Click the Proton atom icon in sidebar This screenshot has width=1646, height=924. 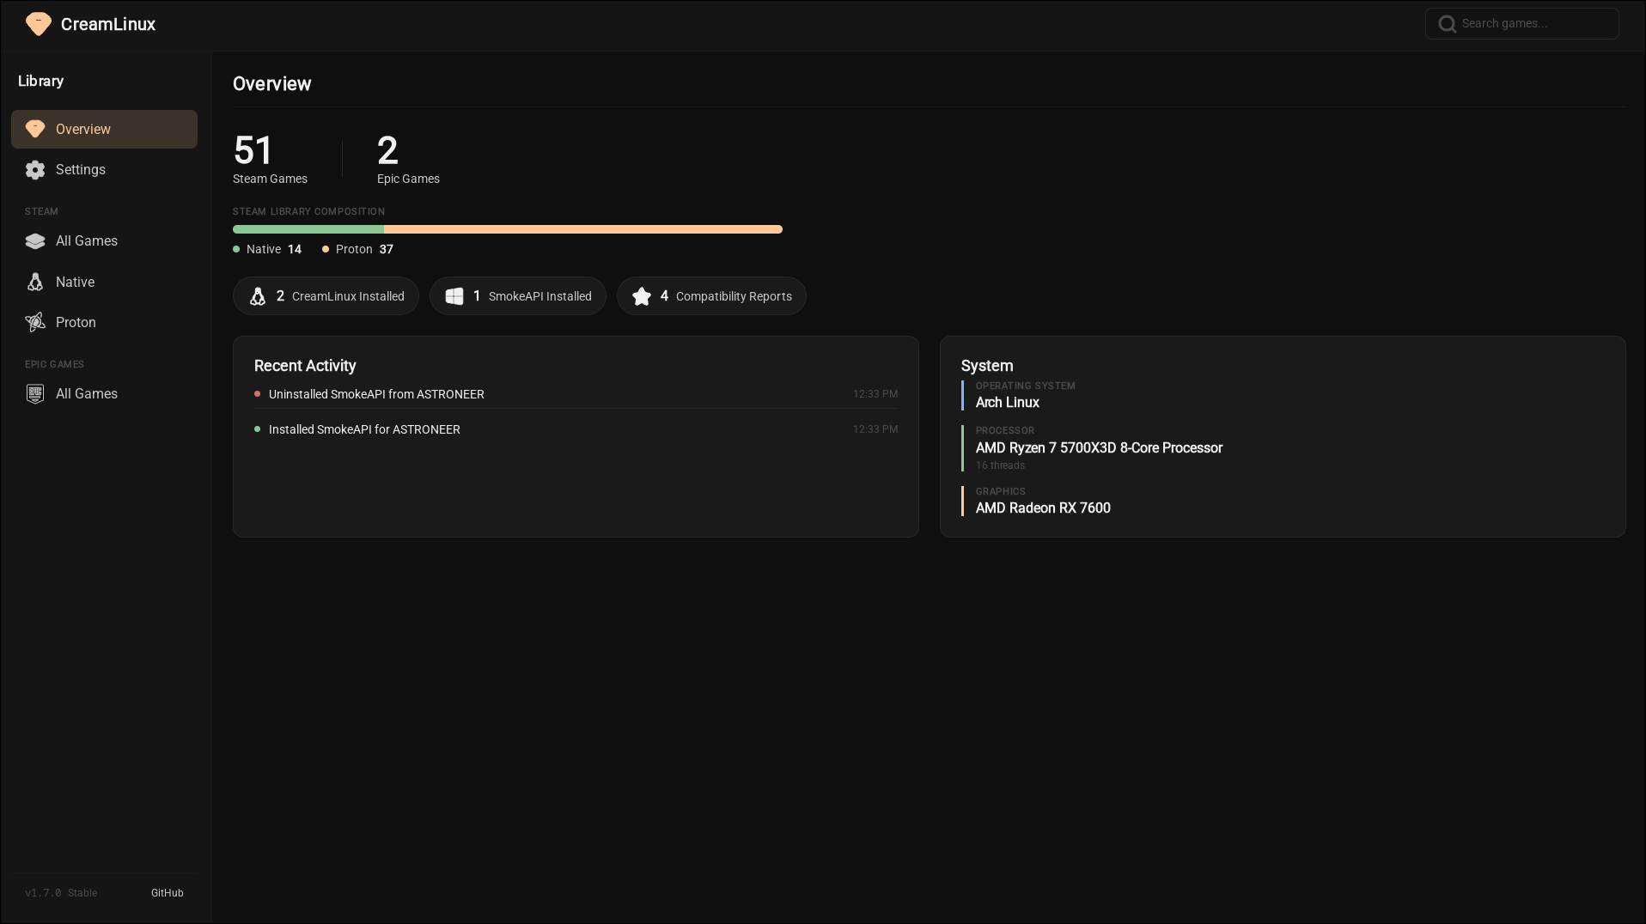click(x=35, y=322)
